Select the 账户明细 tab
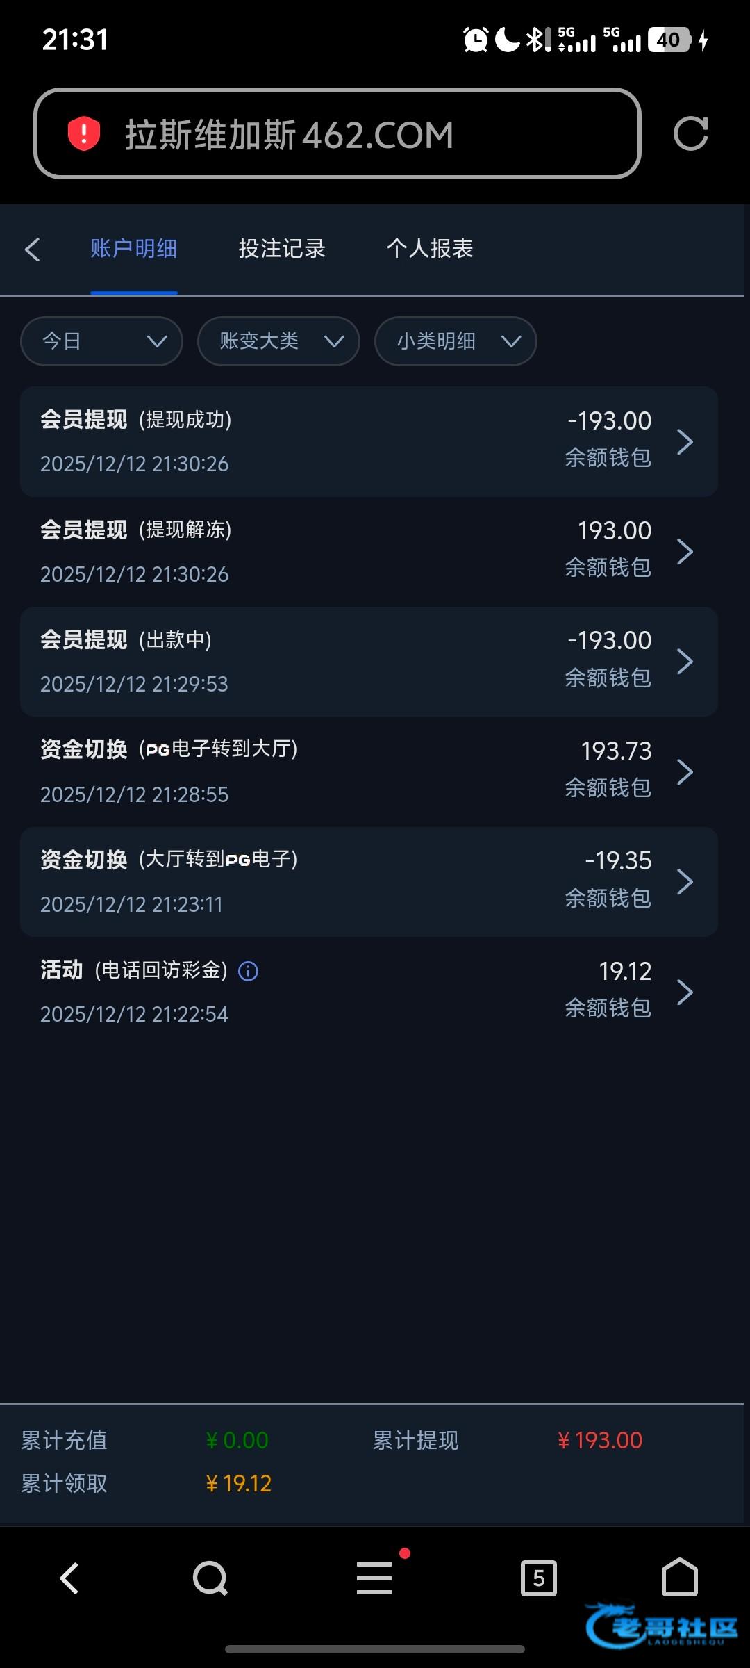Image resolution: width=750 pixels, height=1668 pixels. [x=134, y=249]
